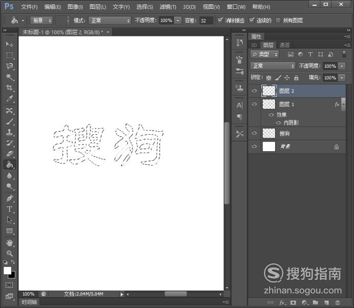Open the layer fill dropdown arrow
This screenshot has width=354, height=308.
(342, 77)
